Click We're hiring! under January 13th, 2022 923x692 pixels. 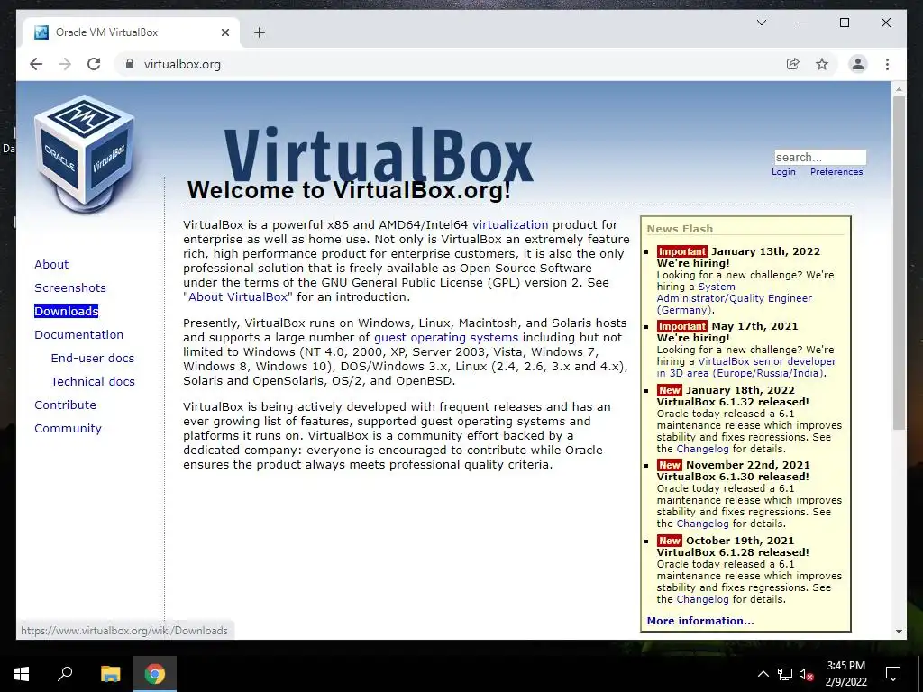click(693, 263)
